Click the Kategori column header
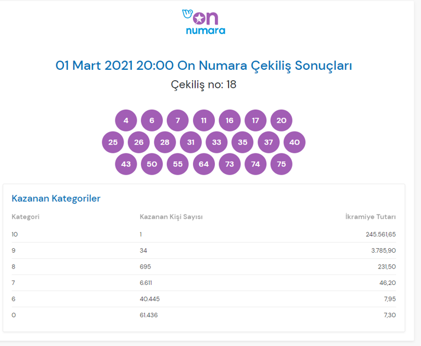The height and width of the screenshot is (346, 421). pos(26,217)
